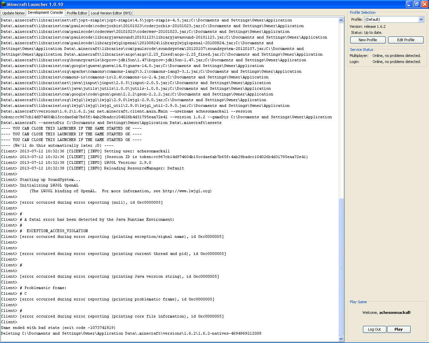The width and height of the screenshot is (429, 343).
Task: Go to Local Version Editor (NYI) tab
Action: 111,13
